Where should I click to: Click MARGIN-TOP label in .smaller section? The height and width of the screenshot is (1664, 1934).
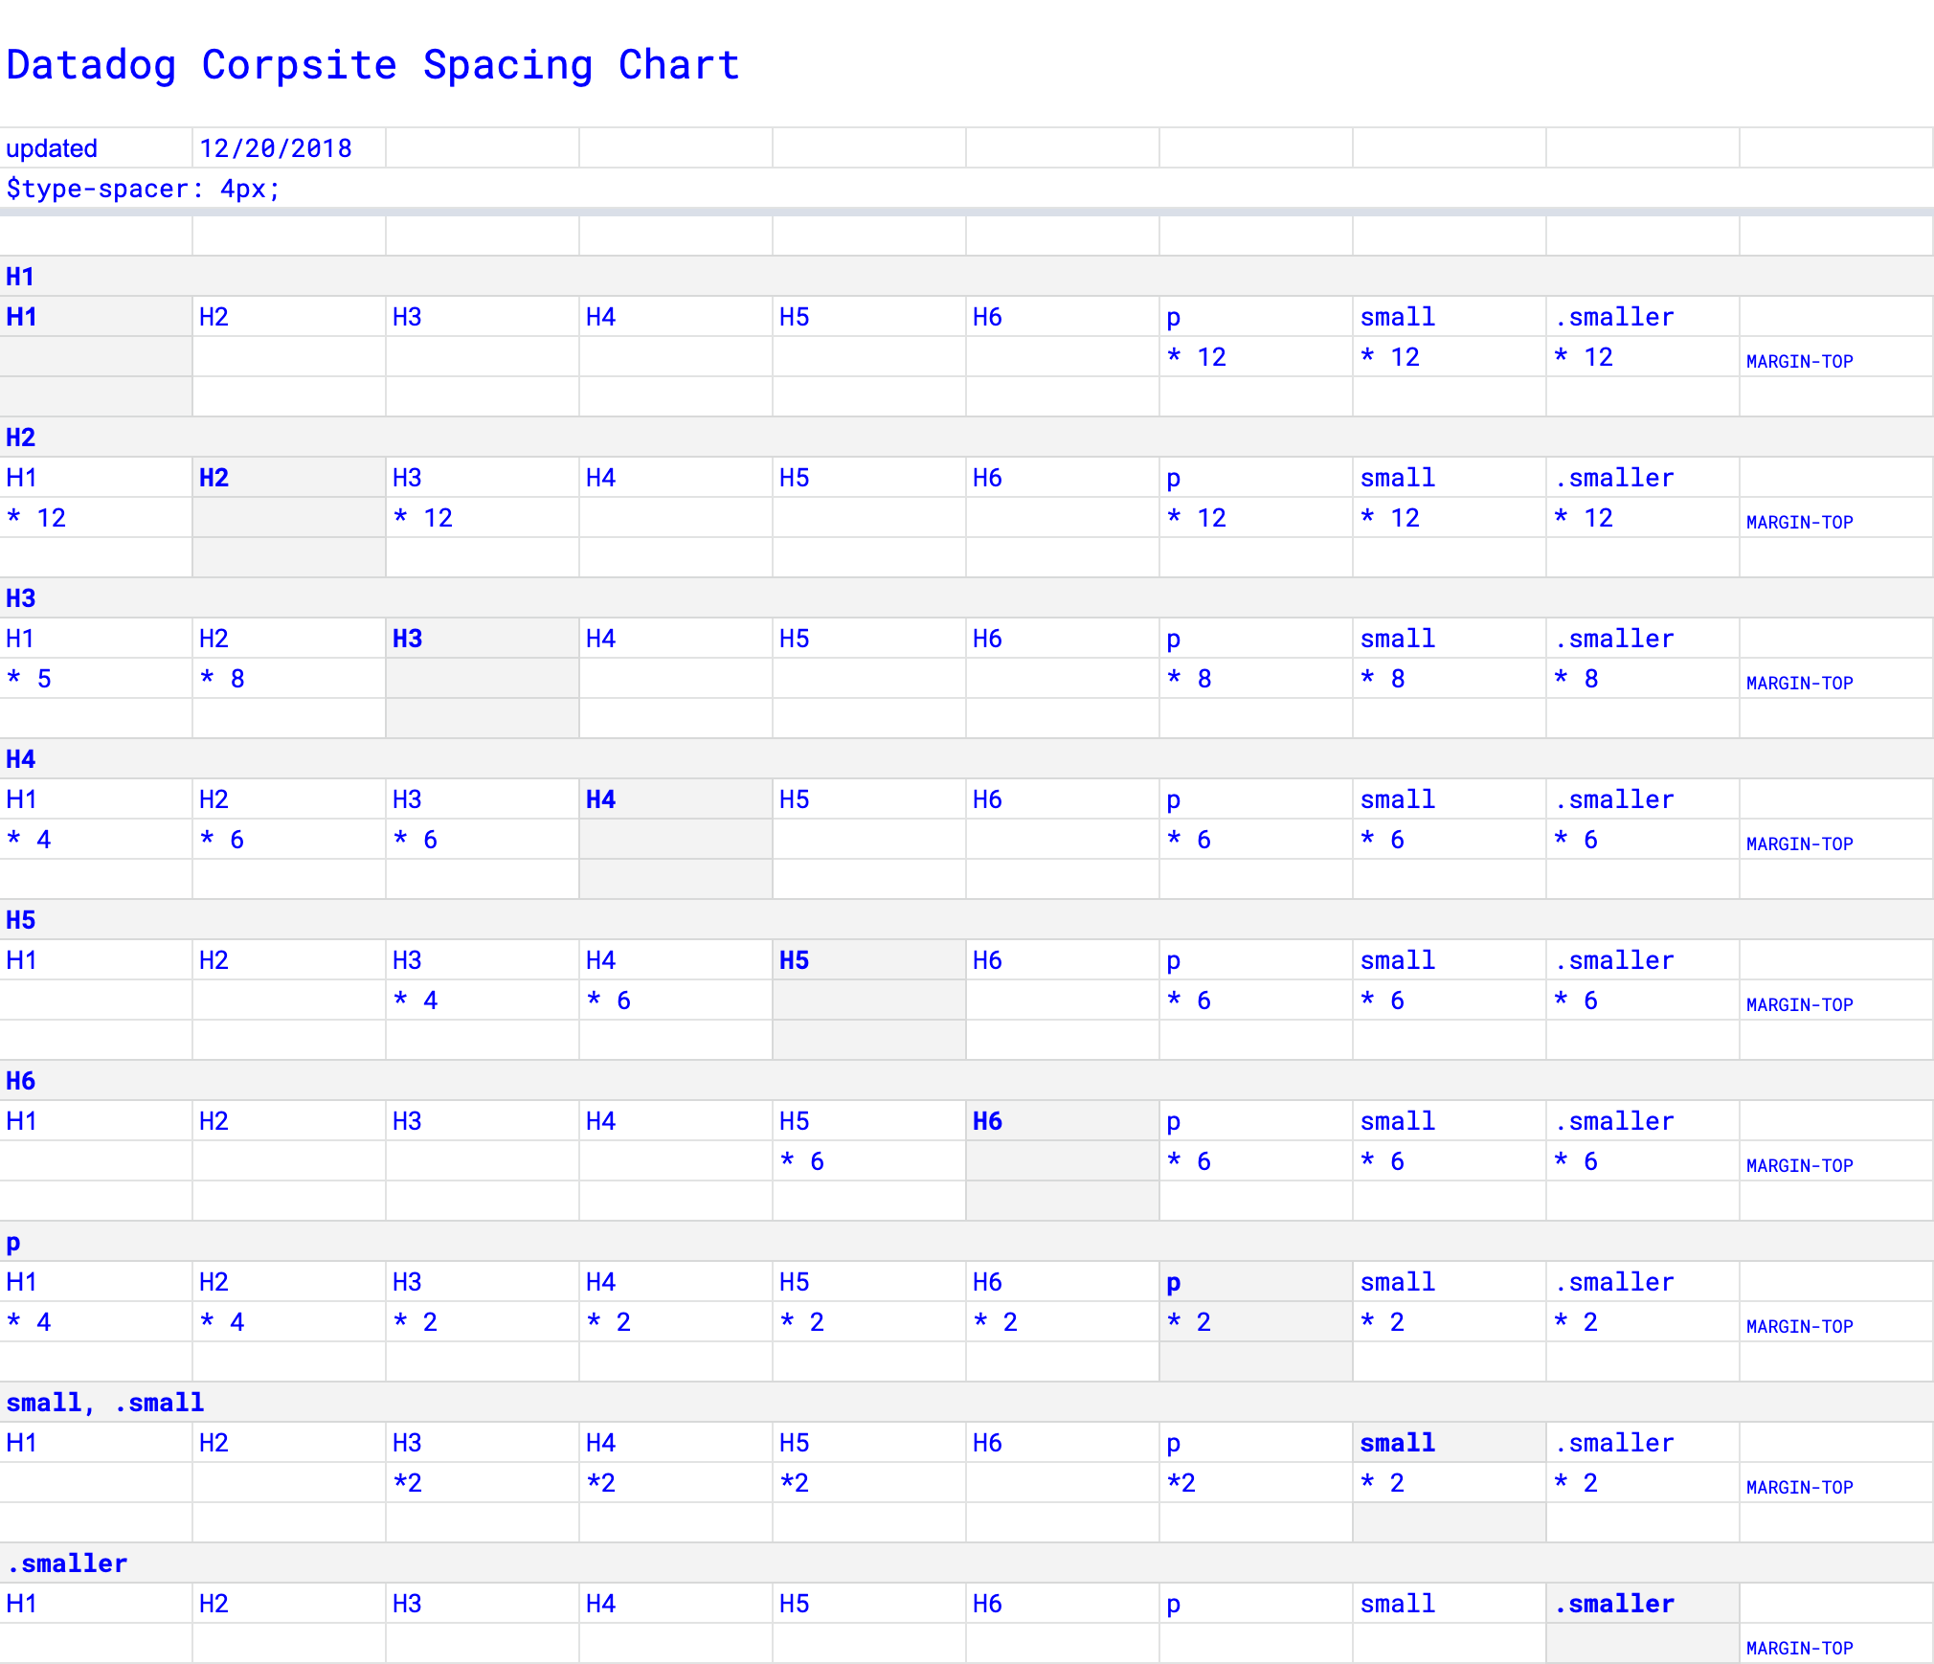[x=1799, y=1648]
